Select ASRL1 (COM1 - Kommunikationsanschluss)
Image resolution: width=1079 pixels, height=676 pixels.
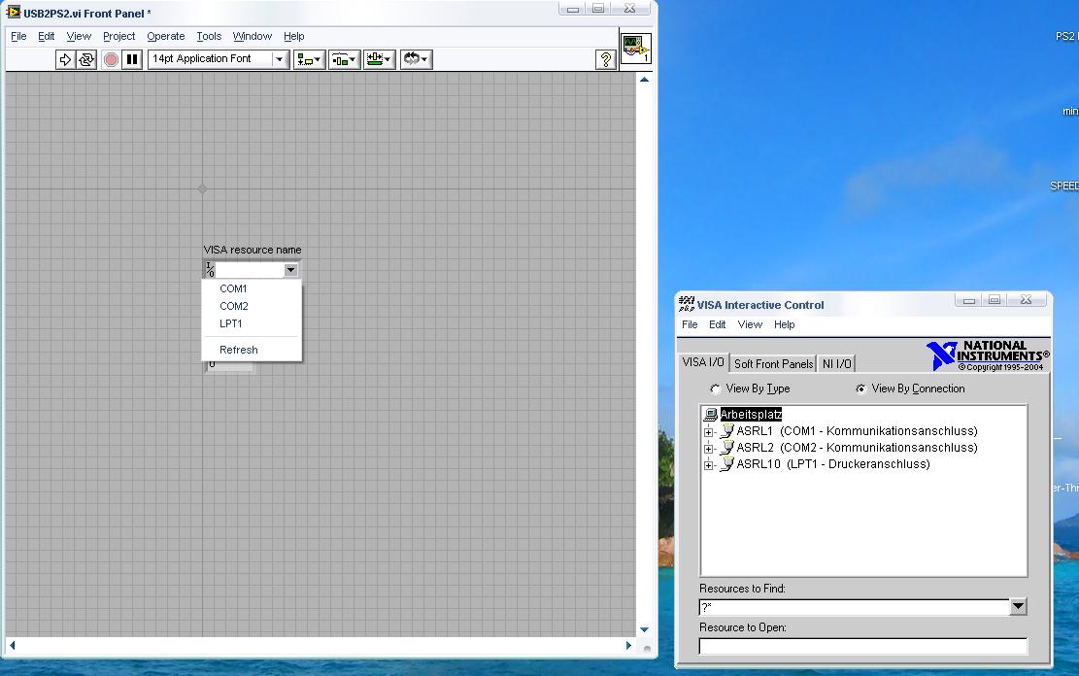[857, 431]
